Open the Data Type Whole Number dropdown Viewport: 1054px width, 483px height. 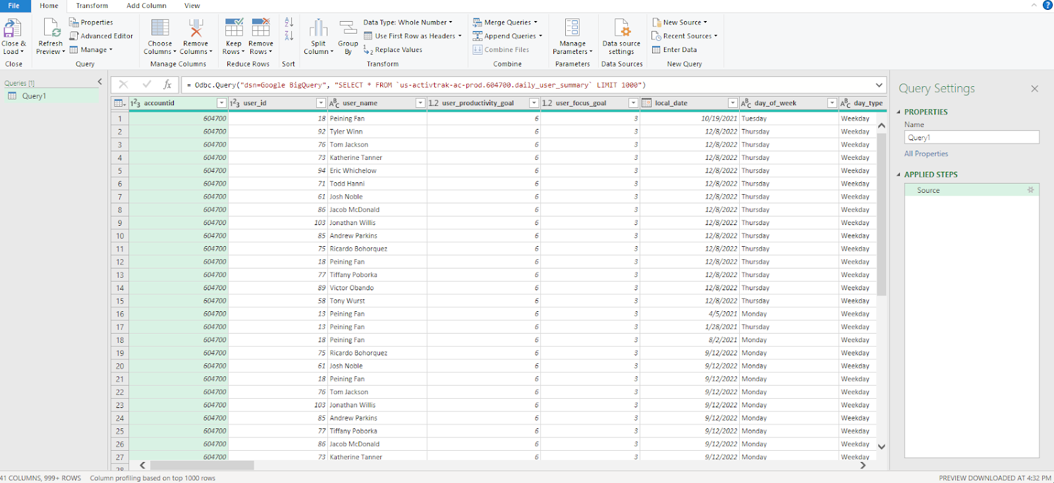click(x=408, y=22)
